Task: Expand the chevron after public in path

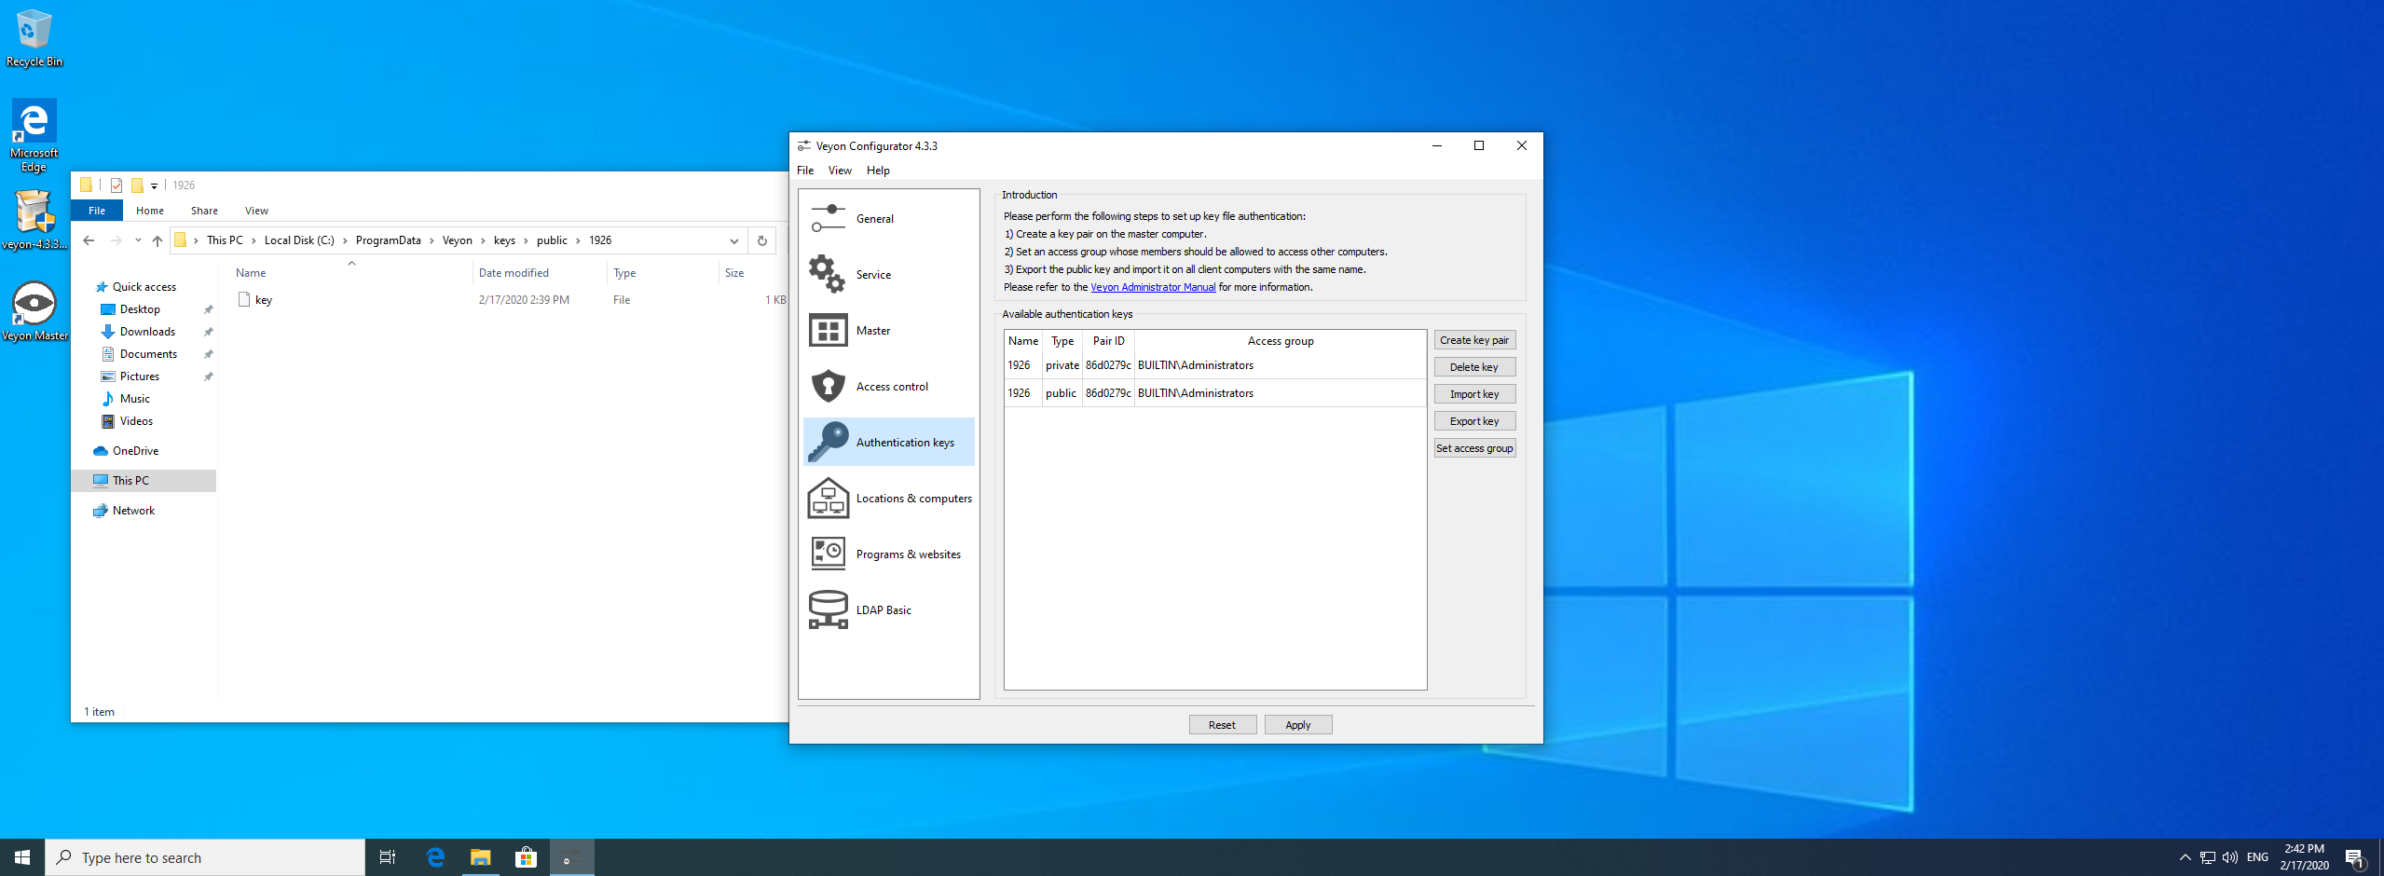Action: (578, 240)
